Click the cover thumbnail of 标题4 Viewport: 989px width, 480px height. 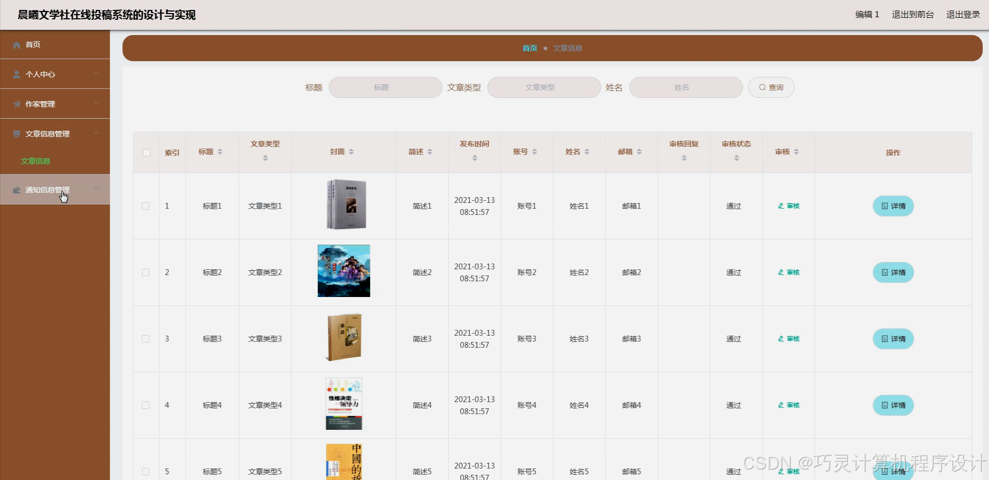point(344,404)
